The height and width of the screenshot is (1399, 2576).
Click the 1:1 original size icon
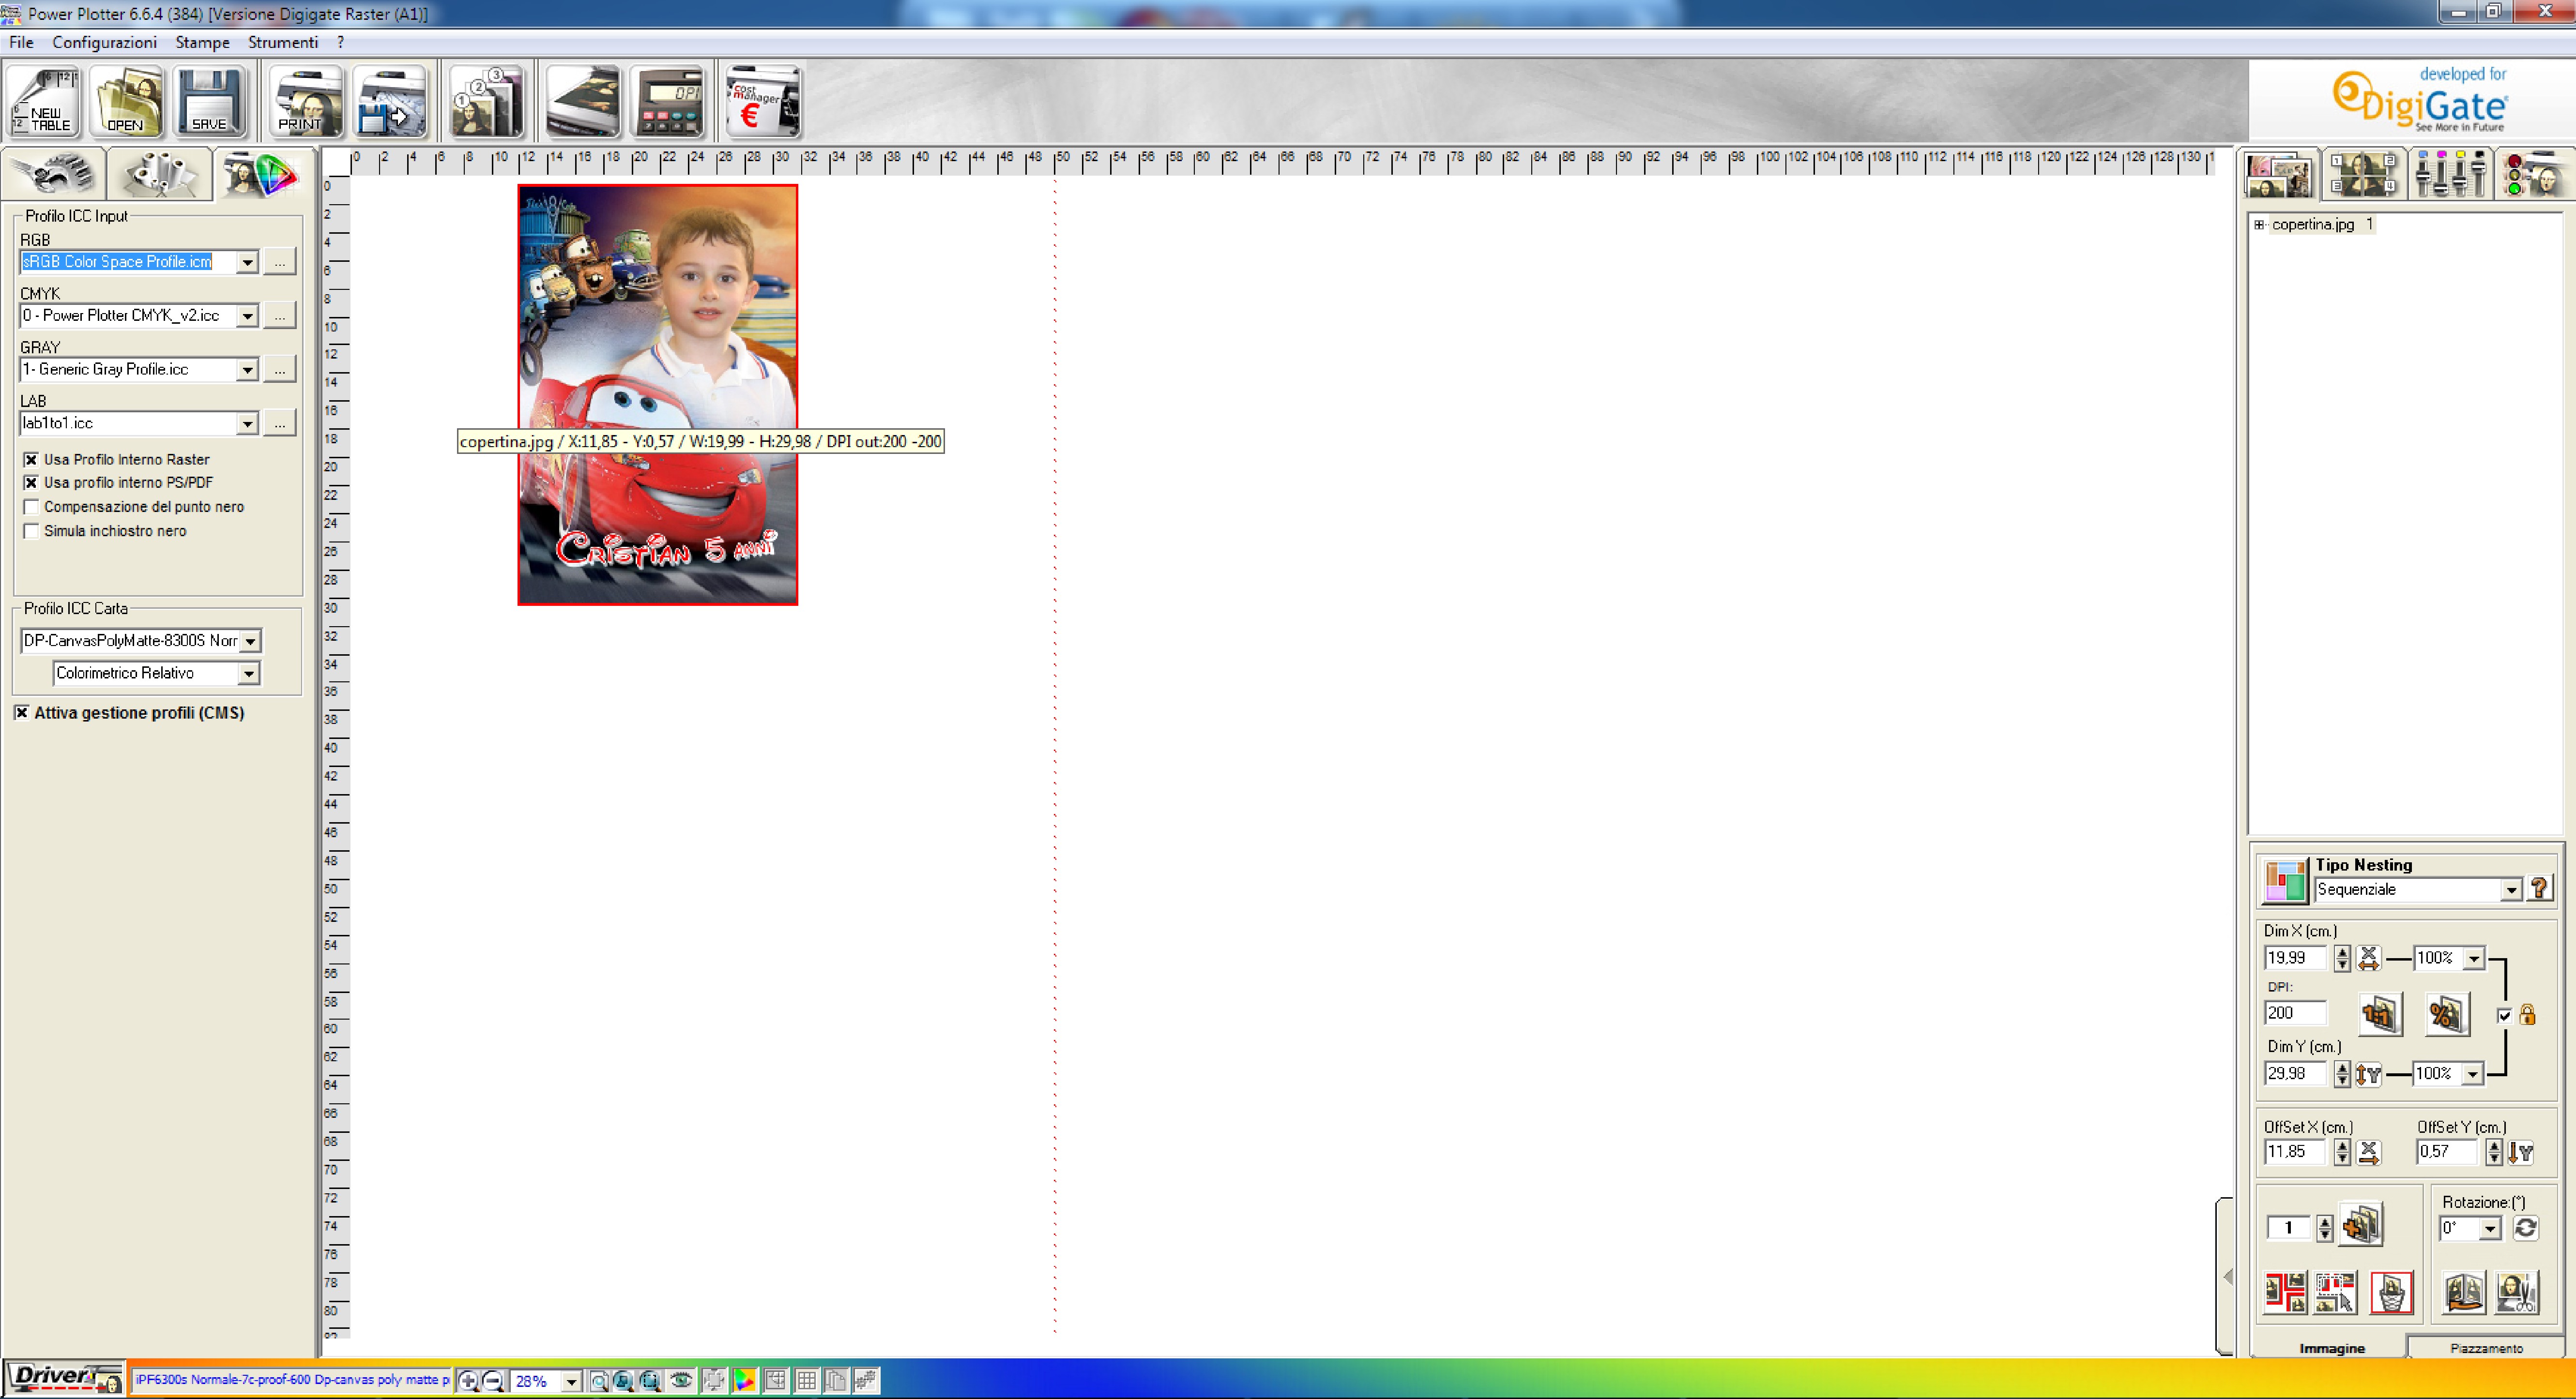pos(2380,1015)
